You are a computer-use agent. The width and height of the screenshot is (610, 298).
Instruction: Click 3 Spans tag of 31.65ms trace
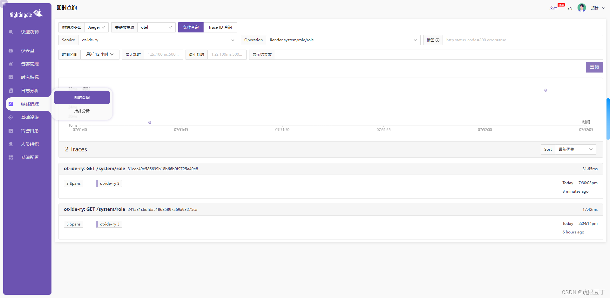[x=73, y=184]
